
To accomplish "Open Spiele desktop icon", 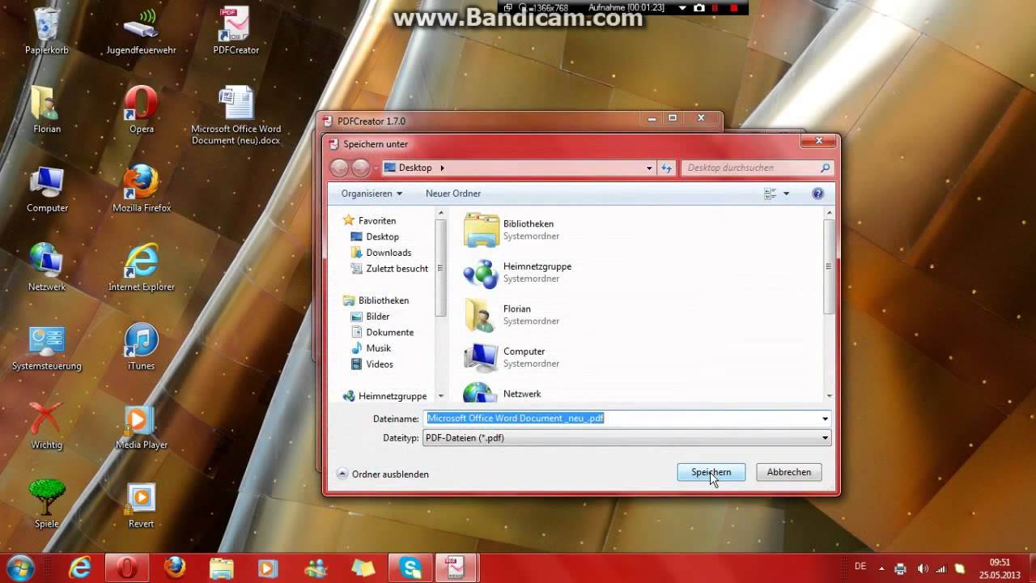I will tap(47, 504).
